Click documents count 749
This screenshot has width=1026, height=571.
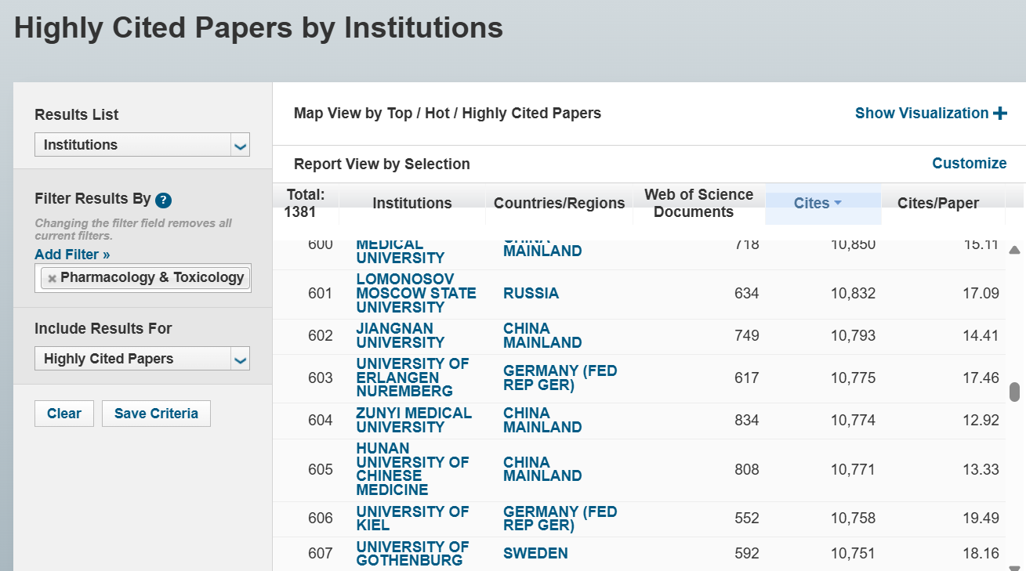coord(747,335)
